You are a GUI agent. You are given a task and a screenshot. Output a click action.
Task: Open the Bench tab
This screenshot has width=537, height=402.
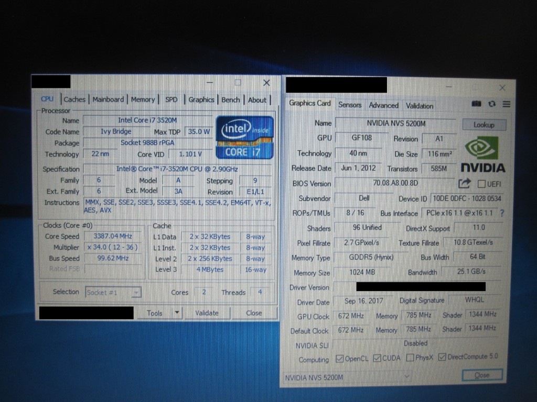(231, 100)
